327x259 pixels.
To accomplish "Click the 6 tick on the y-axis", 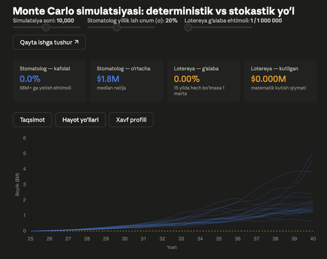I will [x=24, y=138].
